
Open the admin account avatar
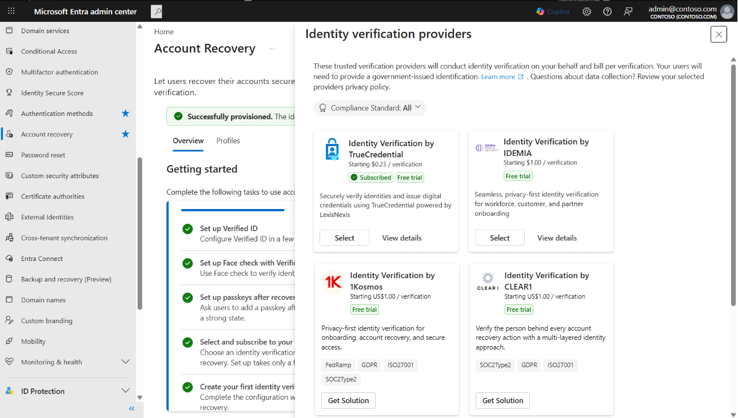pos(727,11)
